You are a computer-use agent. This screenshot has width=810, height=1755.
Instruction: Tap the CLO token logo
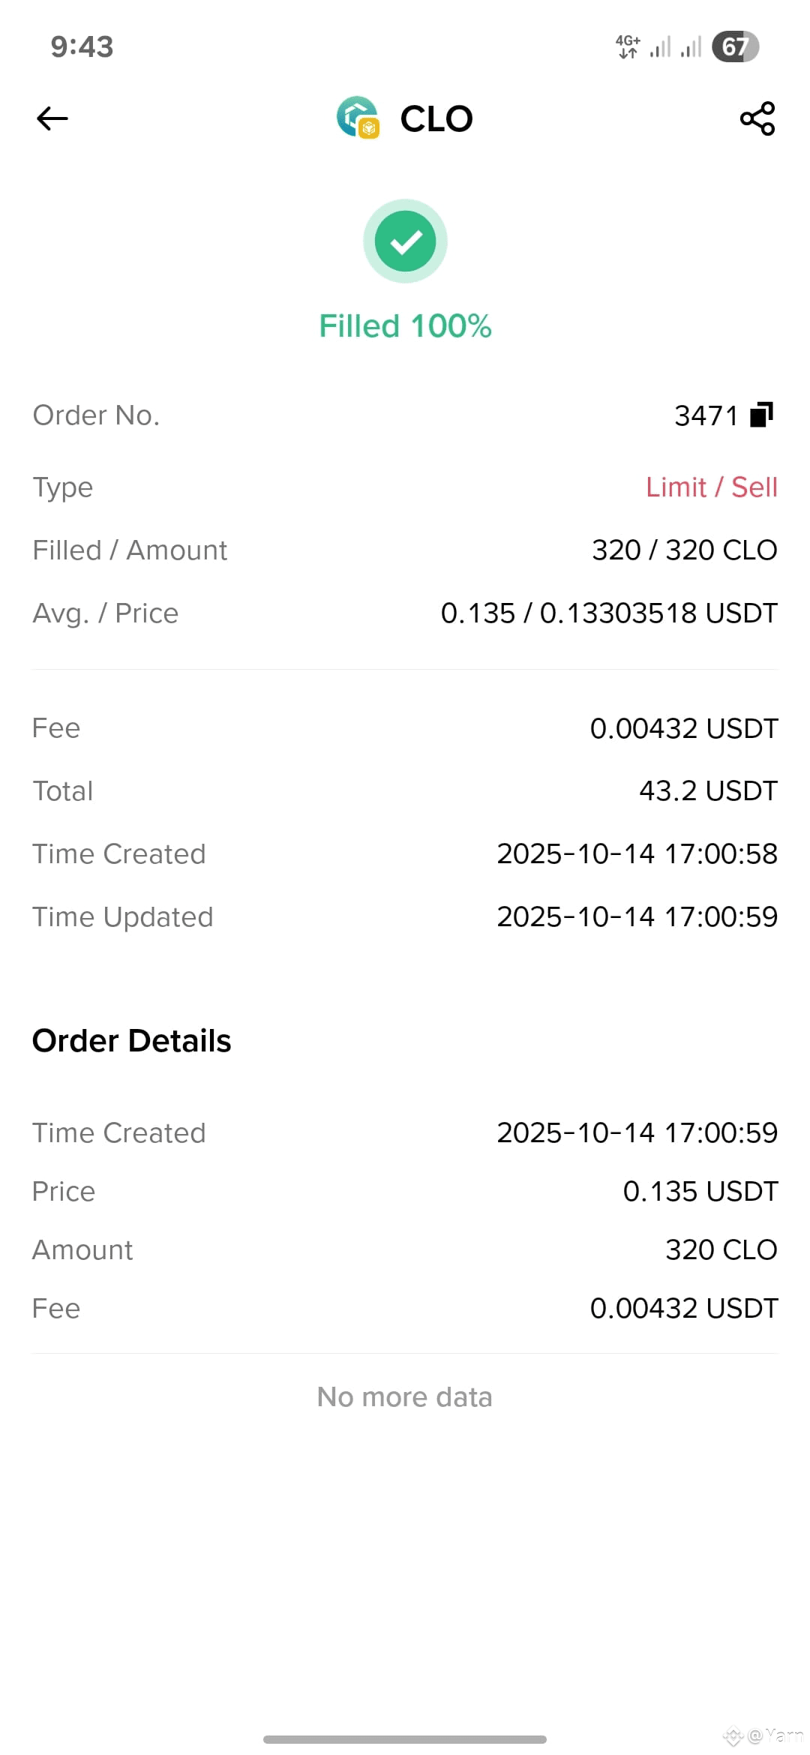358,118
